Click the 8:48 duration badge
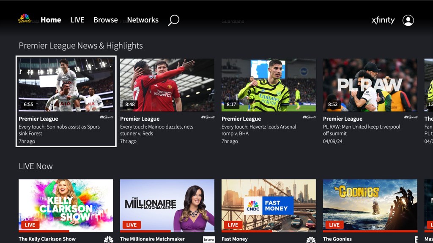 coord(130,105)
